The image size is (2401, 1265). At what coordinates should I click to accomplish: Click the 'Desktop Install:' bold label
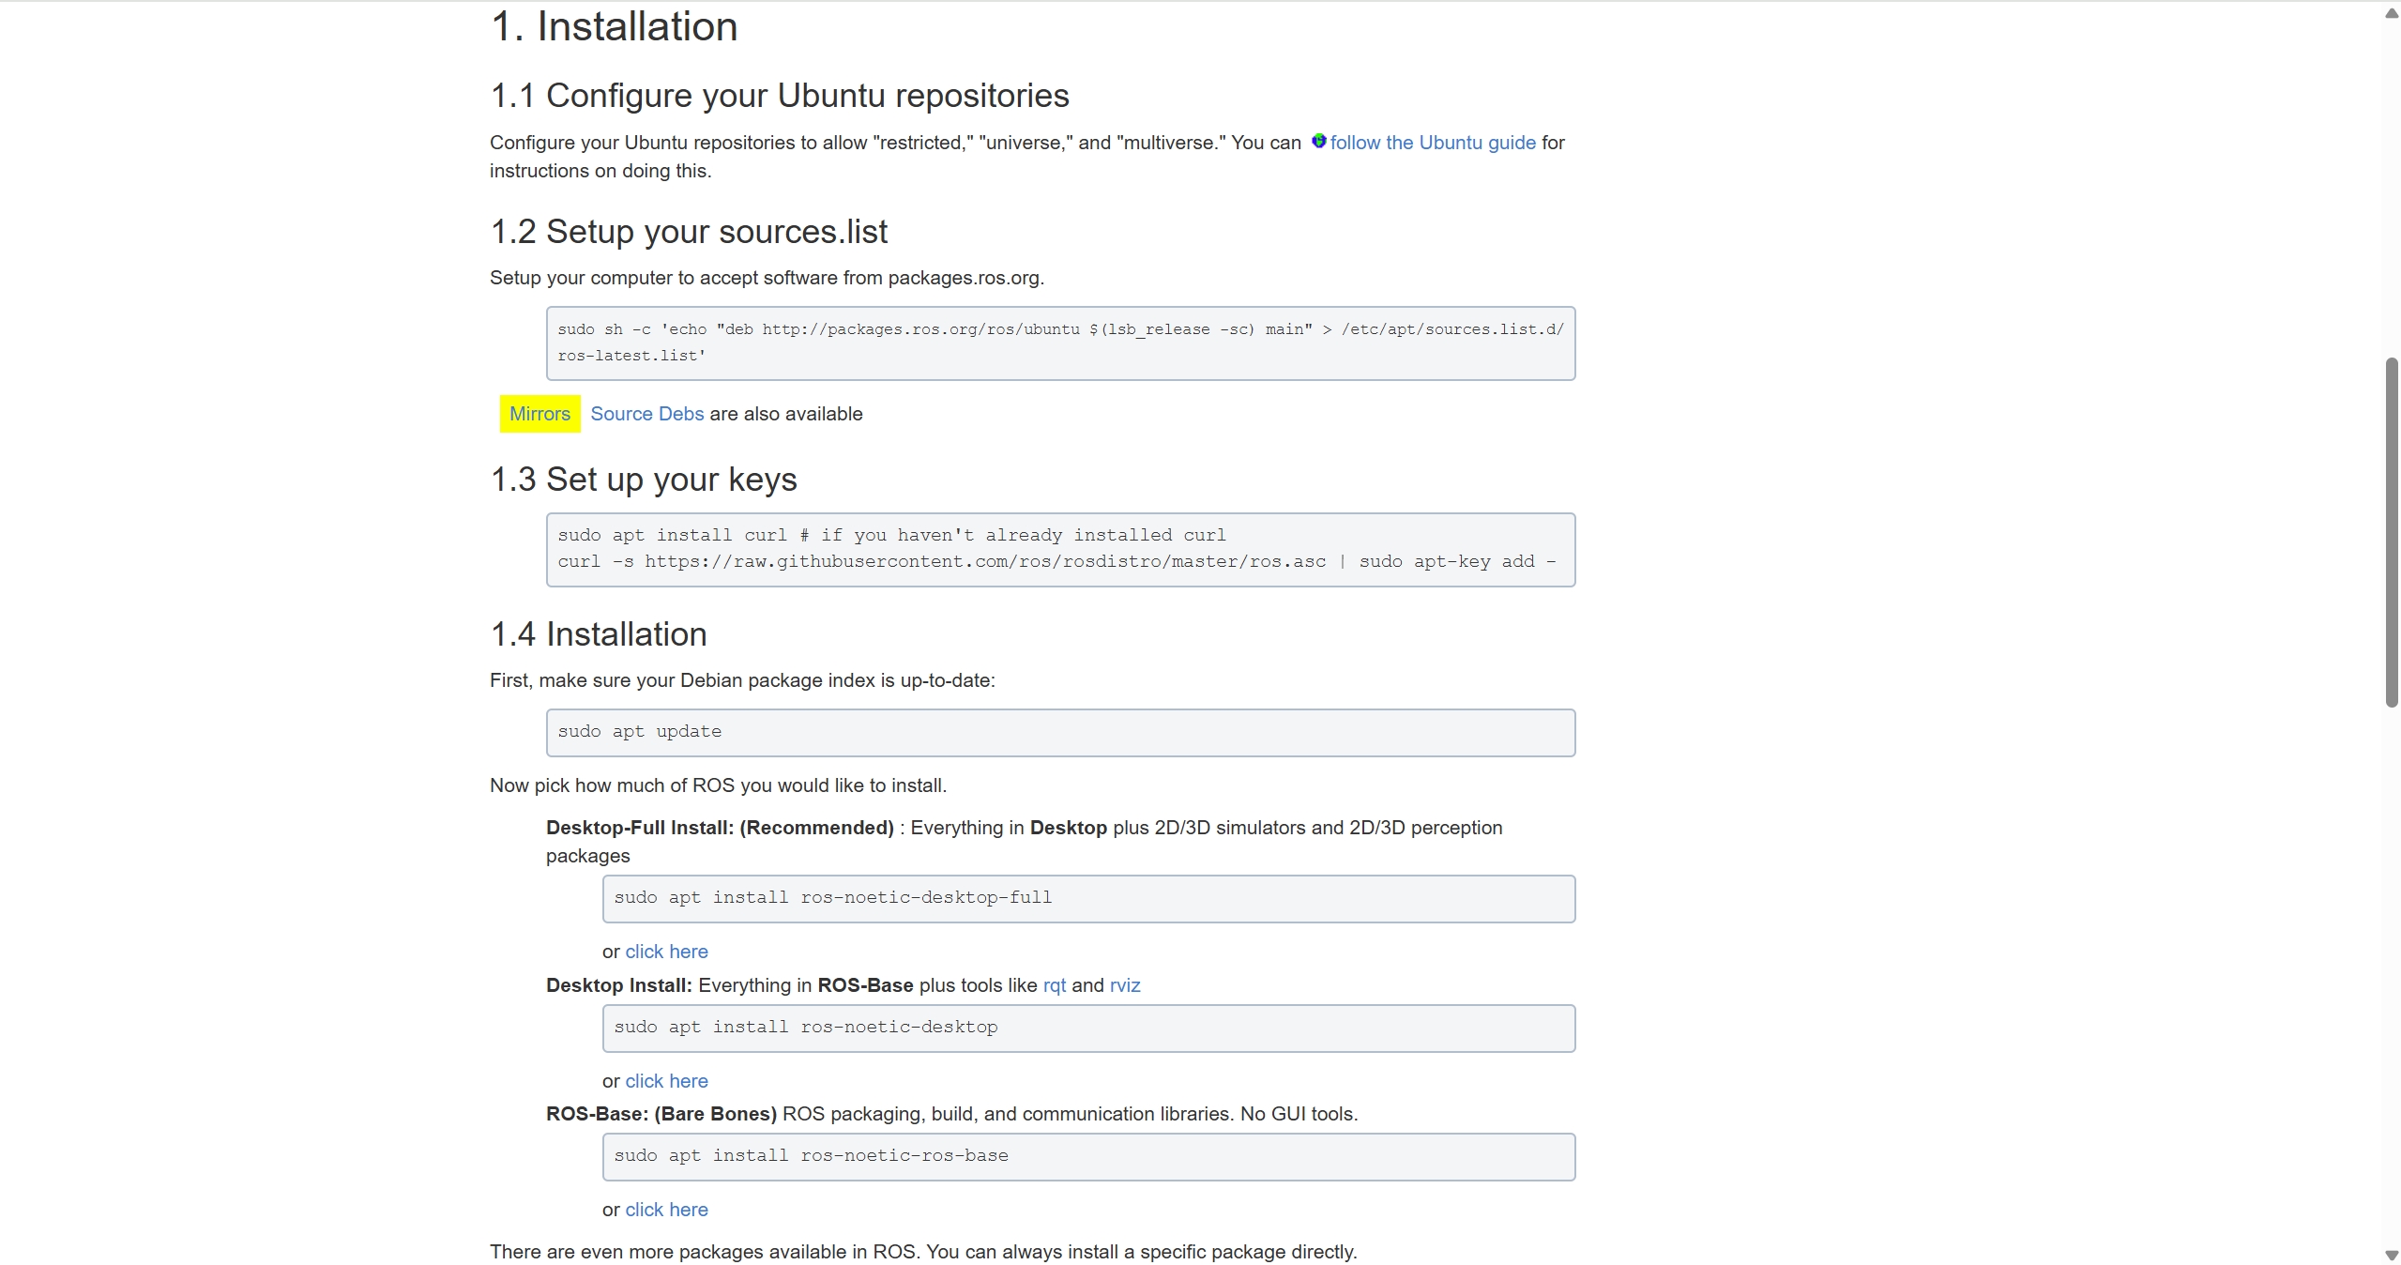click(x=619, y=985)
